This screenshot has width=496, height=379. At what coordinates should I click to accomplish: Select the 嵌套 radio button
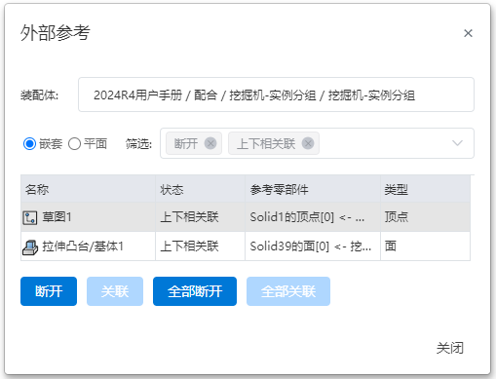pyautogui.click(x=29, y=143)
